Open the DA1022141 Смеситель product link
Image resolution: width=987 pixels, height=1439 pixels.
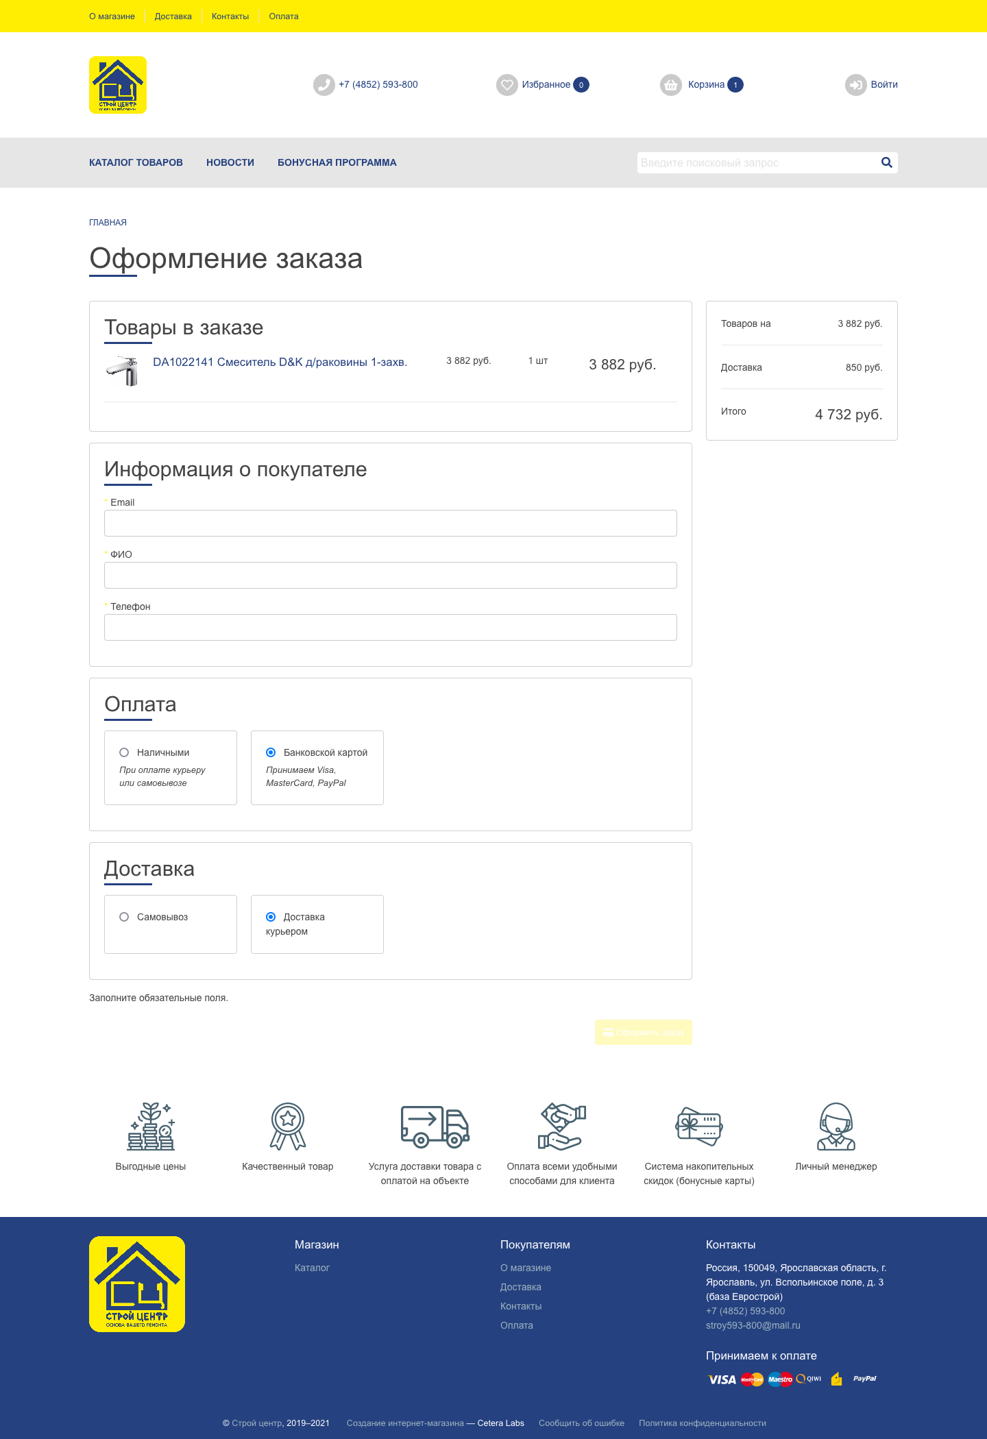point(280,362)
